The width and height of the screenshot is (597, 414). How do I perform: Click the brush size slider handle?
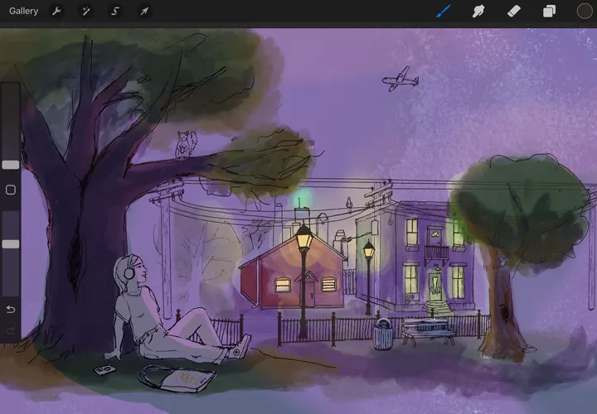[11, 165]
